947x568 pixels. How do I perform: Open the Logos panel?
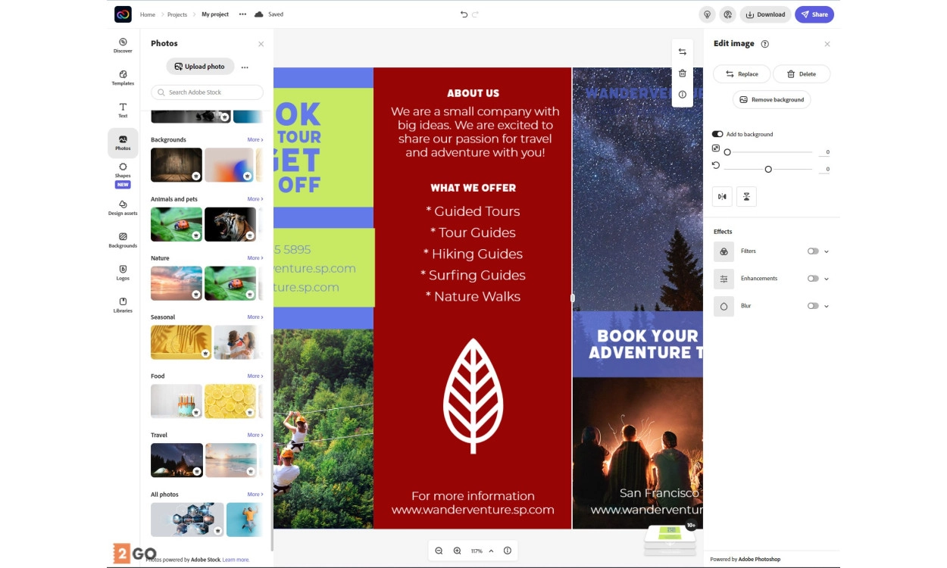pos(123,273)
